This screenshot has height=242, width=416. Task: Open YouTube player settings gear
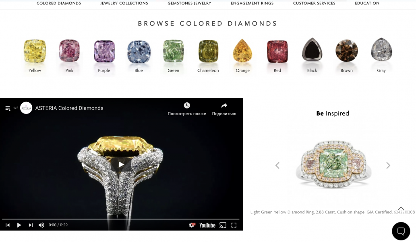(192, 225)
